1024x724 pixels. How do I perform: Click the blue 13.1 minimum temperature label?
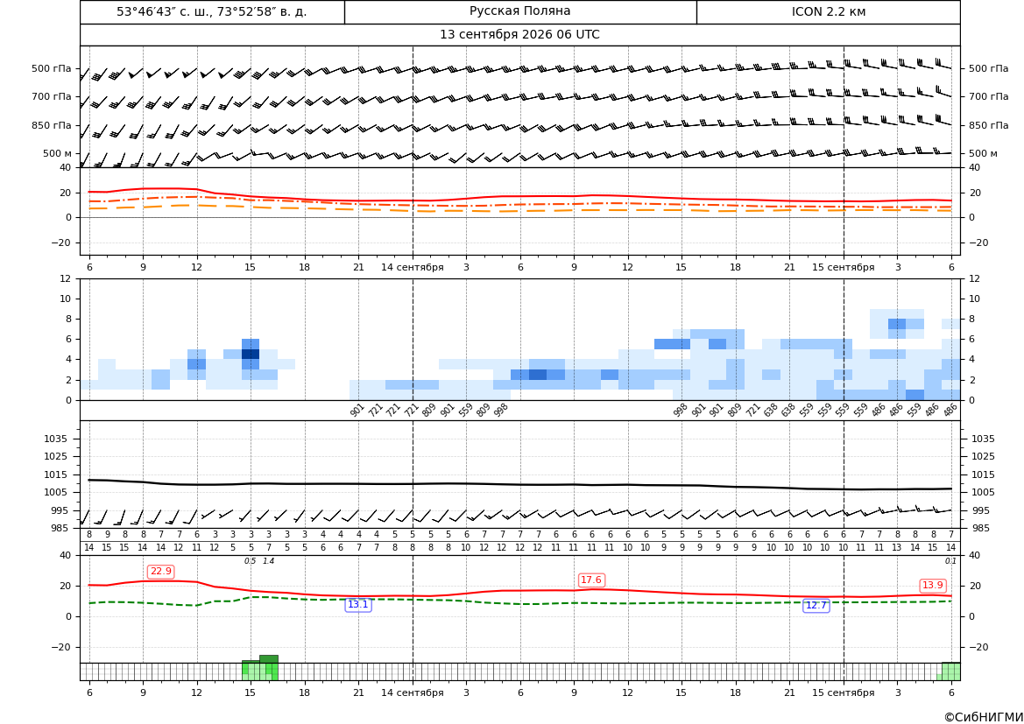click(358, 605)
